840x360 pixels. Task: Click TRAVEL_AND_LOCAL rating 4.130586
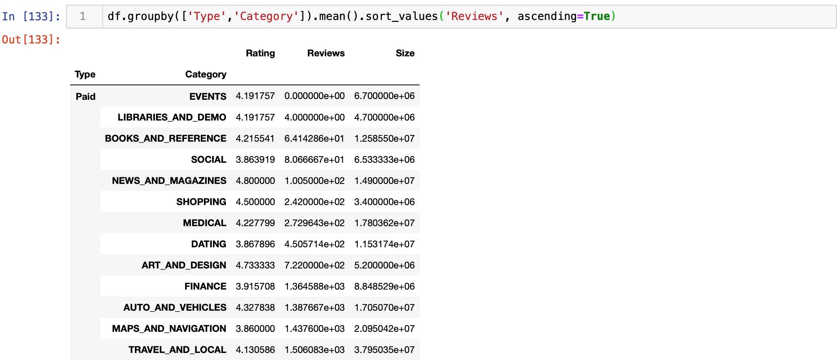pyautogui.click(x=255, y=350)
